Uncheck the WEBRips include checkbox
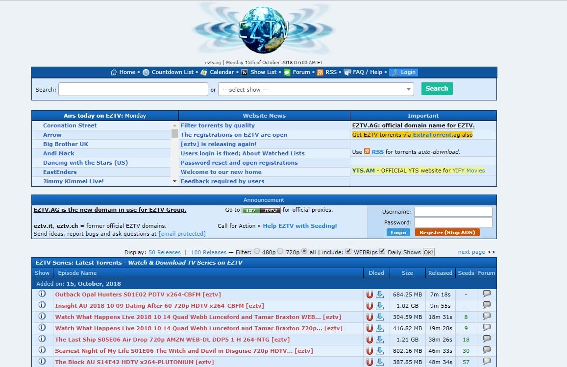 (348, 251)
